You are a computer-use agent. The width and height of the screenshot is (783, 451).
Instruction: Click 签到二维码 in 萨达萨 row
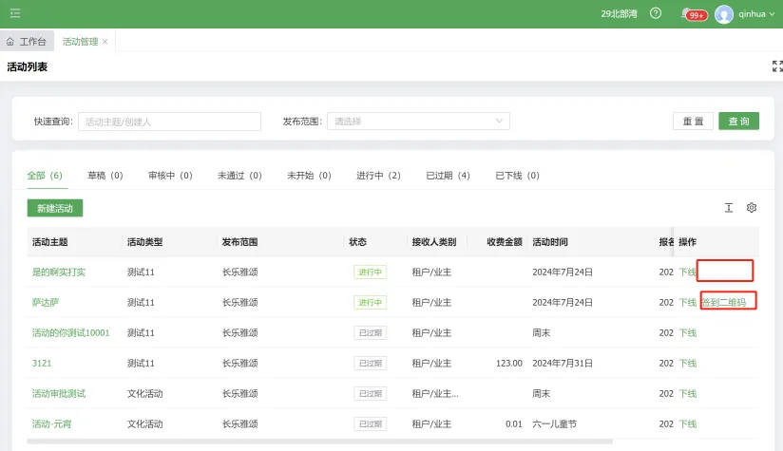click(724, 302)
